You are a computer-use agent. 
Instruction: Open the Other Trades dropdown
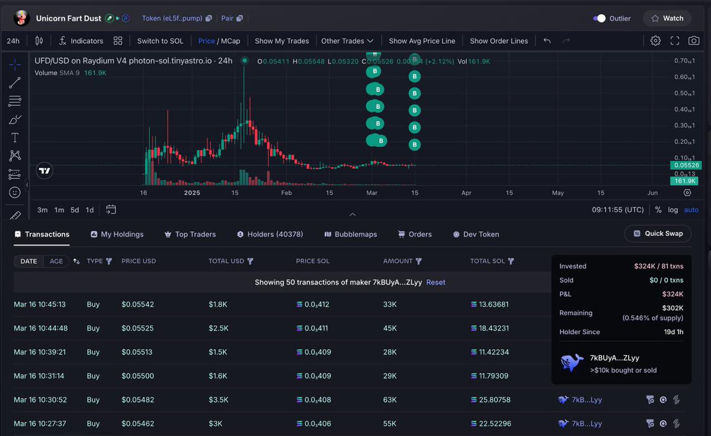pyautogui.click(x=347, y=41)
